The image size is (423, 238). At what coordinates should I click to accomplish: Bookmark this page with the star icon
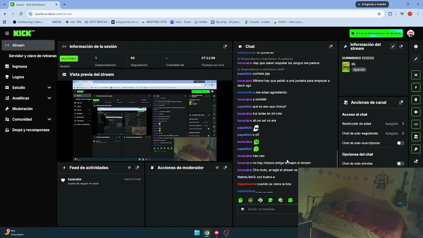tap(379, 14)
